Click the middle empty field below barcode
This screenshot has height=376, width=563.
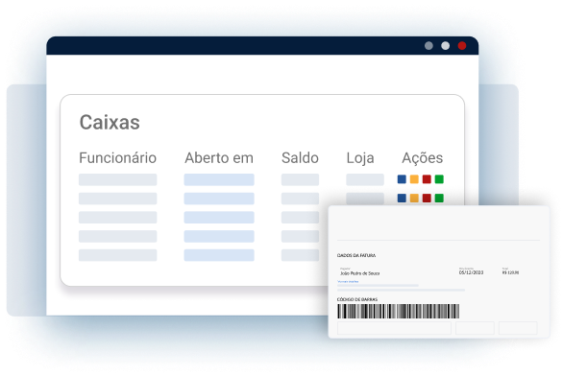[475, 328]
